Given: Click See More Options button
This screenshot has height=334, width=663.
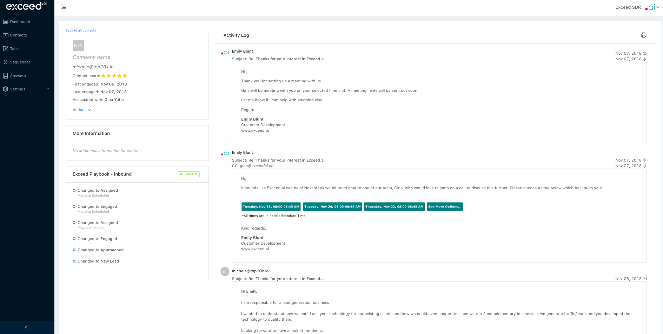Looking at the screenshot, I should (x=445, y=207).
